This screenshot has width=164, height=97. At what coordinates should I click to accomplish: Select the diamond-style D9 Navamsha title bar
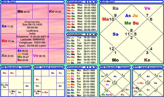(115, 67)
